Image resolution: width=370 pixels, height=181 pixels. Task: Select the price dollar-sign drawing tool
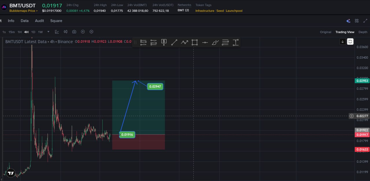[x=164, y=42]
